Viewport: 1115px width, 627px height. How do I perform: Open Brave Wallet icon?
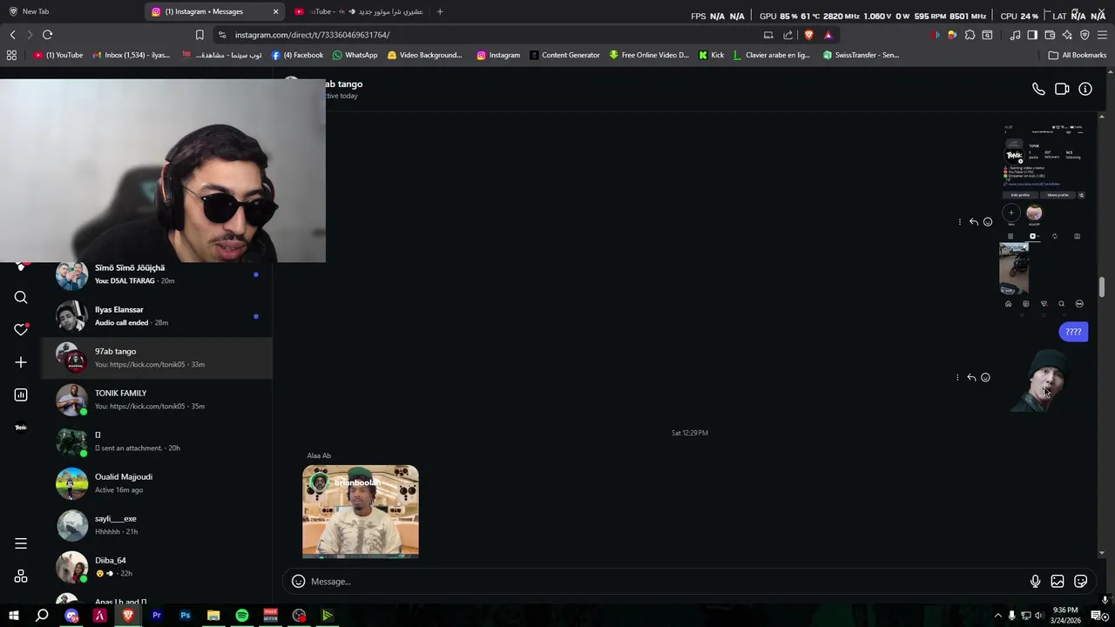point(1050,35)
